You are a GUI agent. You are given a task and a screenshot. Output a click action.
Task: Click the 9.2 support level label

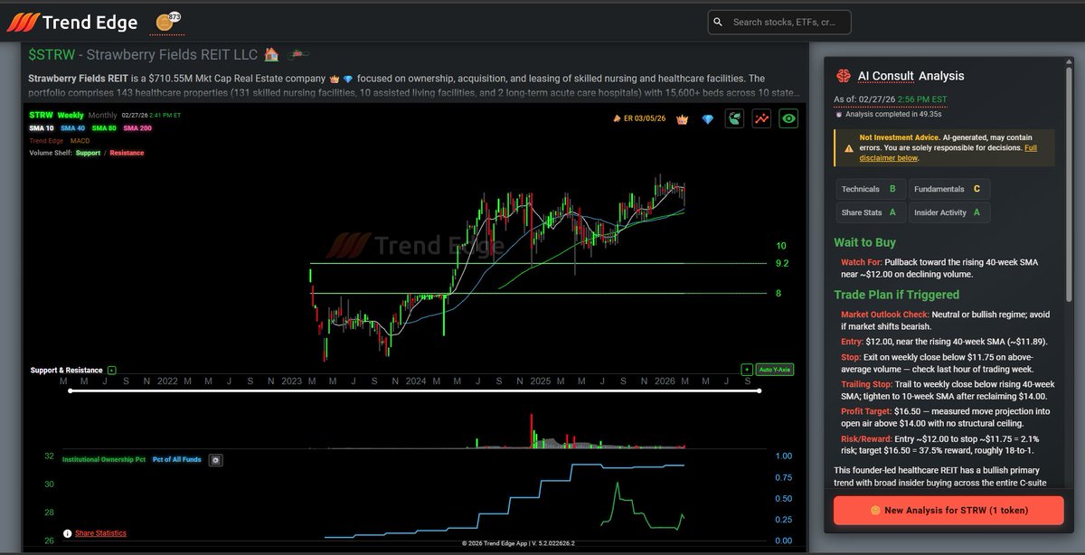[x=782, y=263]
